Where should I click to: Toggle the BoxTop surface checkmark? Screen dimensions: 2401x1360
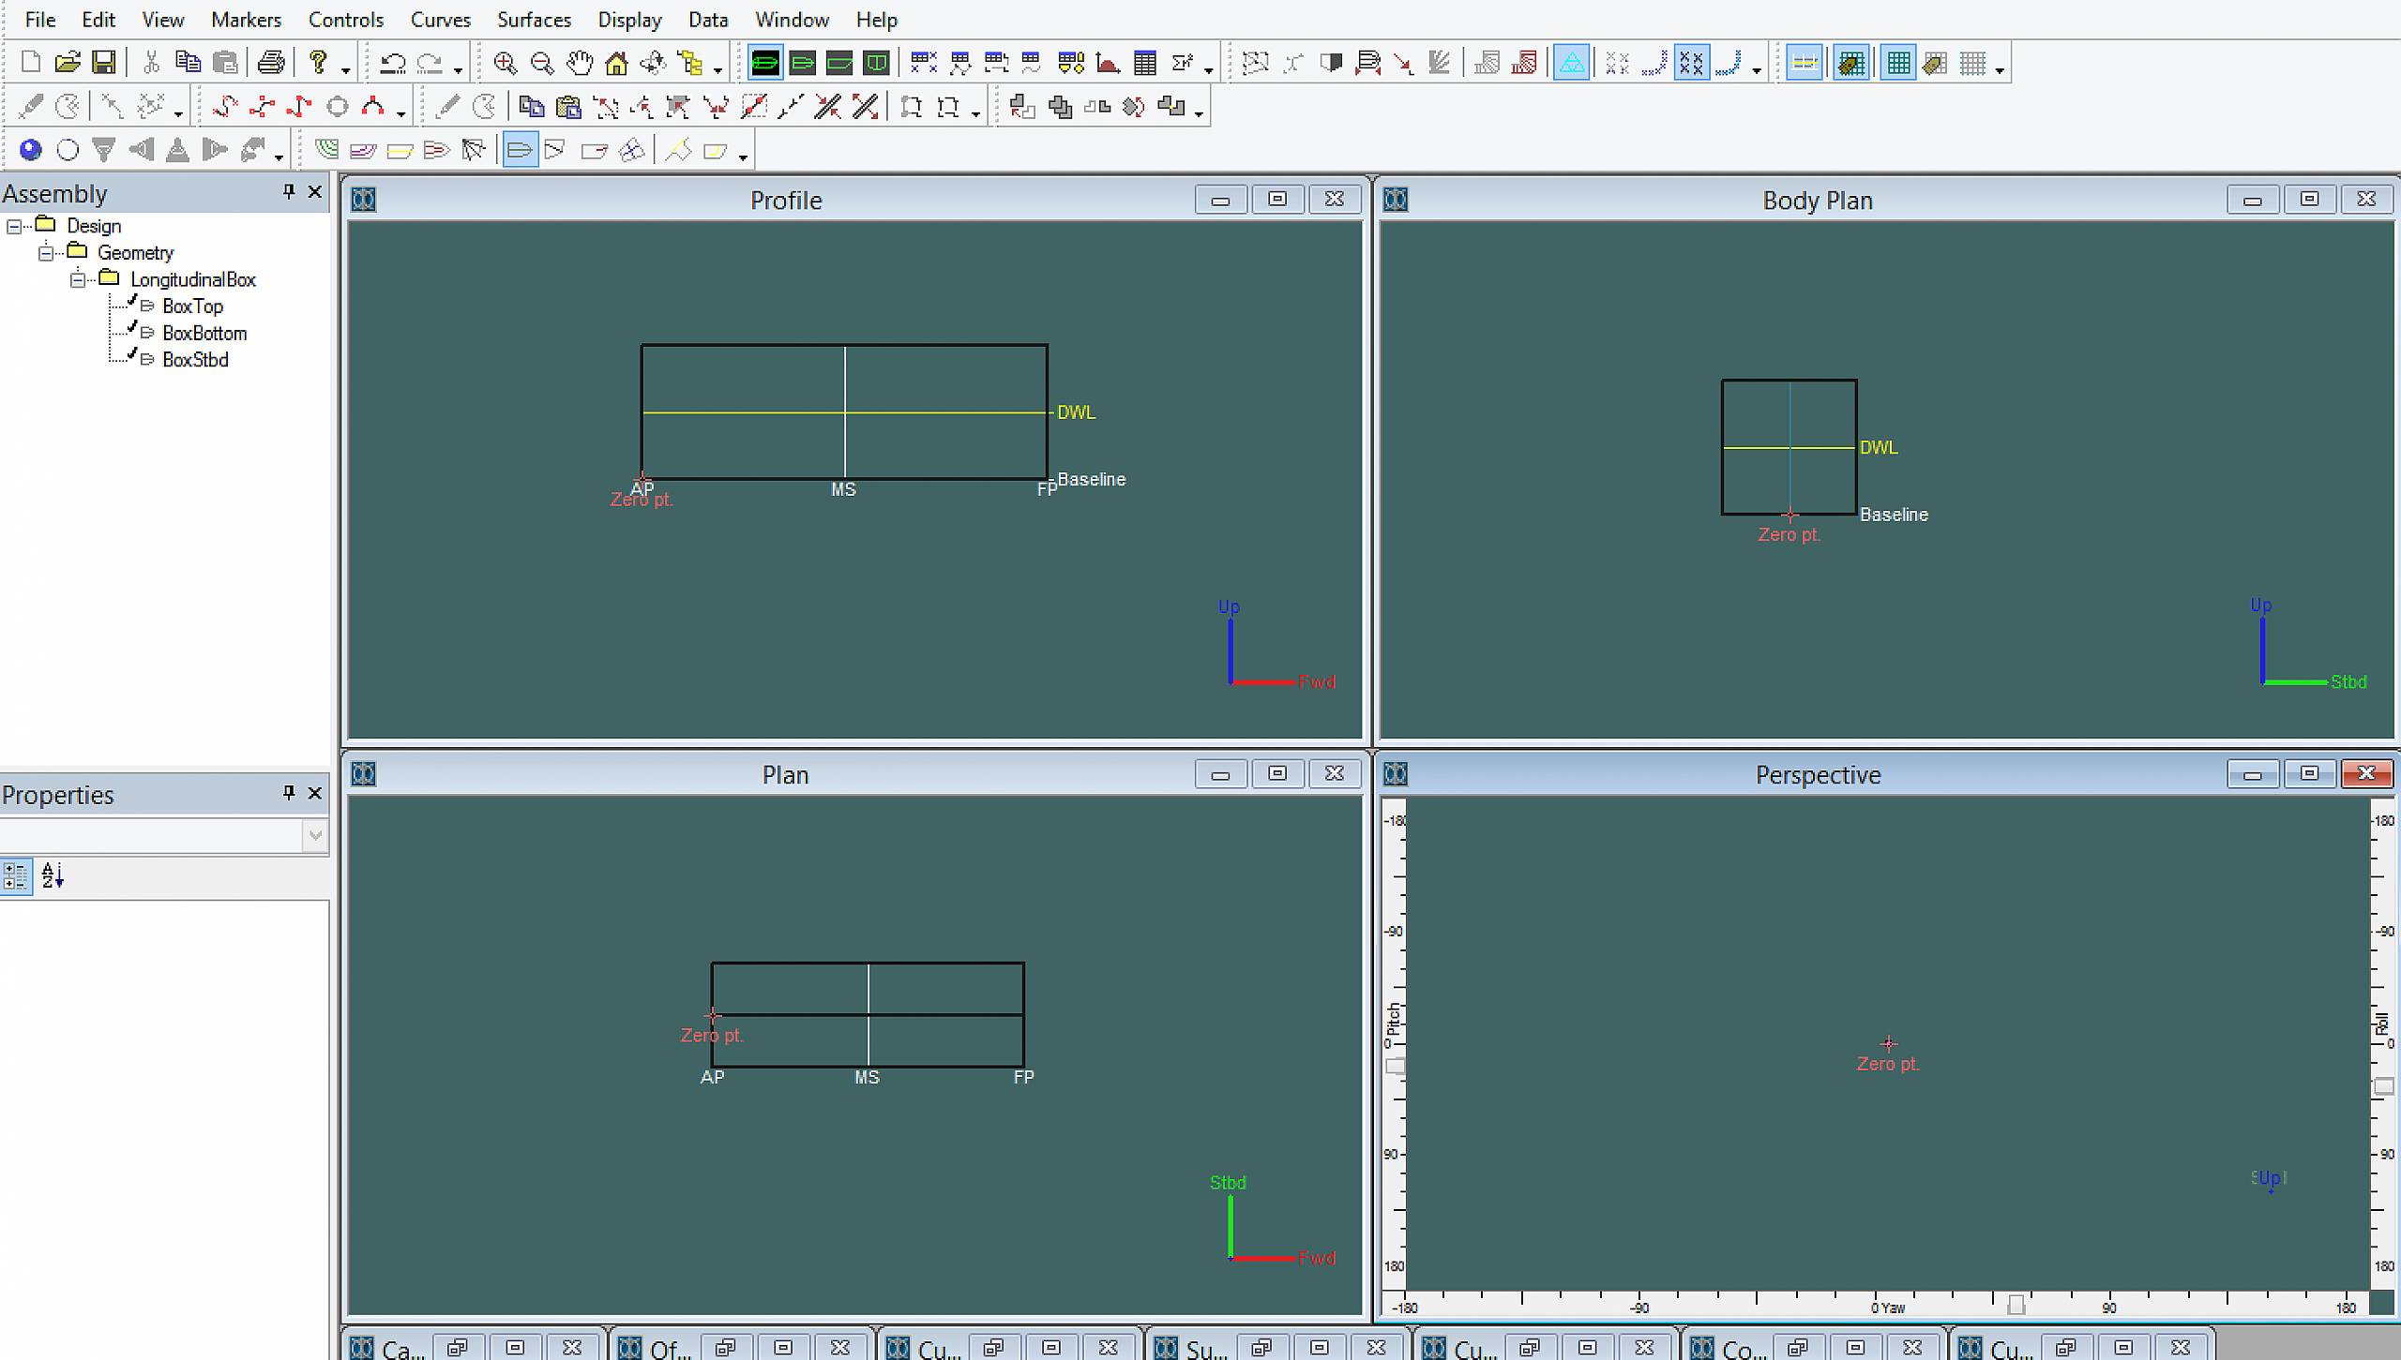132,302
